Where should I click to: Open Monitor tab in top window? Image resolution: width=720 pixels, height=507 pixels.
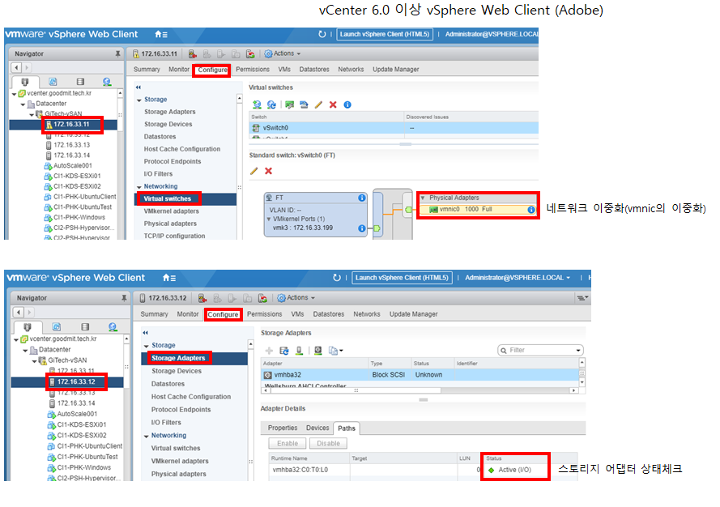[179, 70]
